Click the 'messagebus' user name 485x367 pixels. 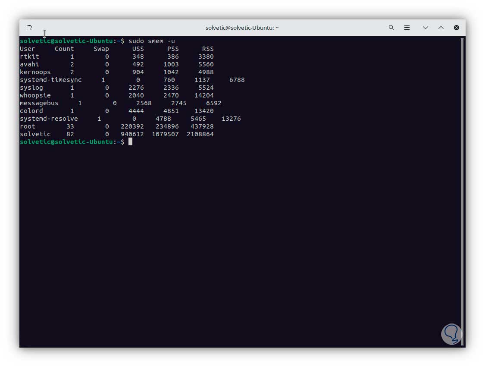point(39,103)
